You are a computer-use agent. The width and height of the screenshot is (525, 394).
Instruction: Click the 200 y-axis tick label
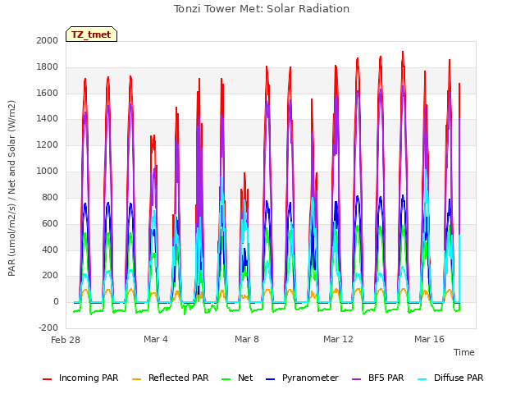click(50, 276)
